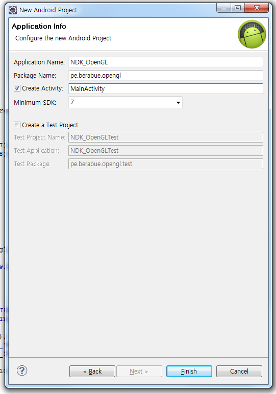Click the Finish button
This screenshot has height=394, width=276.
pyautogui.click(x=189, y=371)
